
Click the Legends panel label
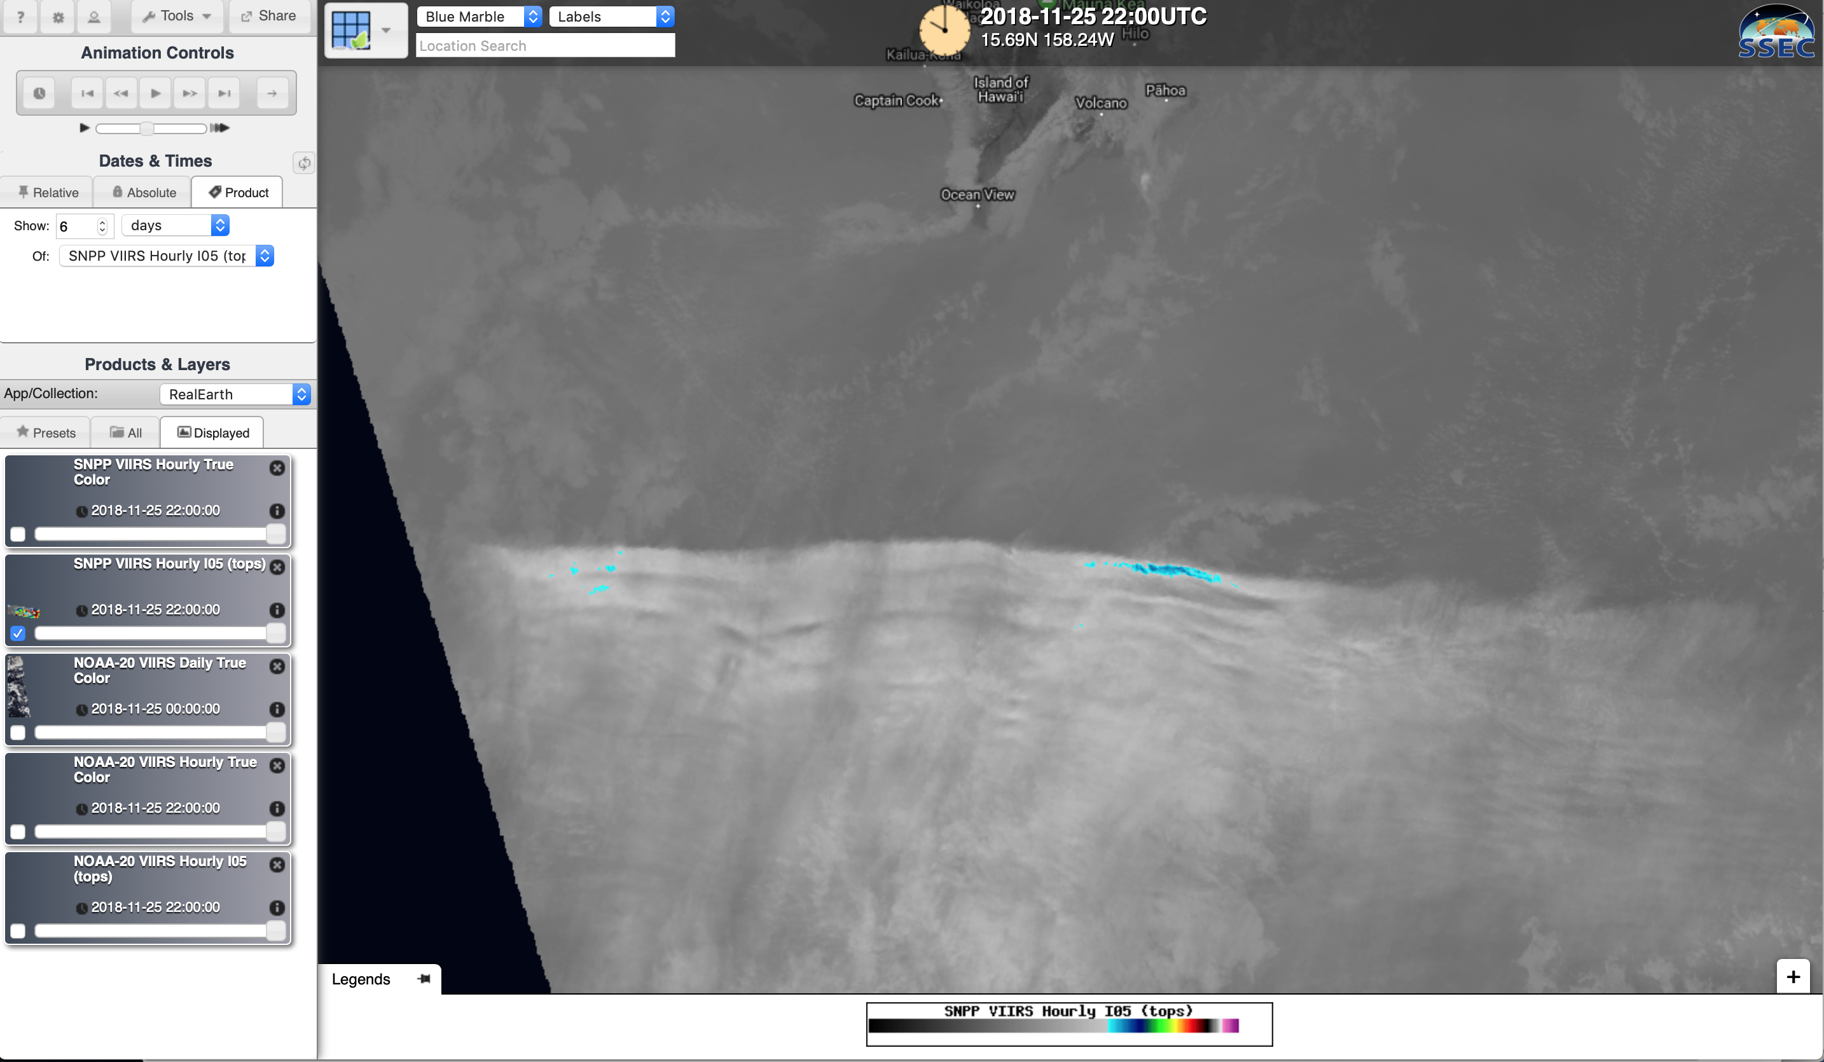[x=361, y=979]
